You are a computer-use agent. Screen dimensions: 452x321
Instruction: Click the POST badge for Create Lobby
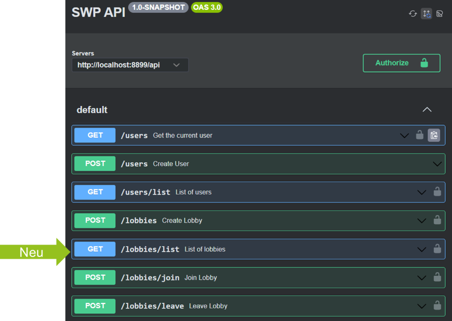click(95, 220)
